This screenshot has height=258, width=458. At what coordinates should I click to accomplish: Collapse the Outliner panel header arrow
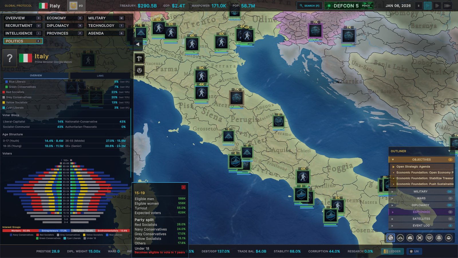coord(449,151)
